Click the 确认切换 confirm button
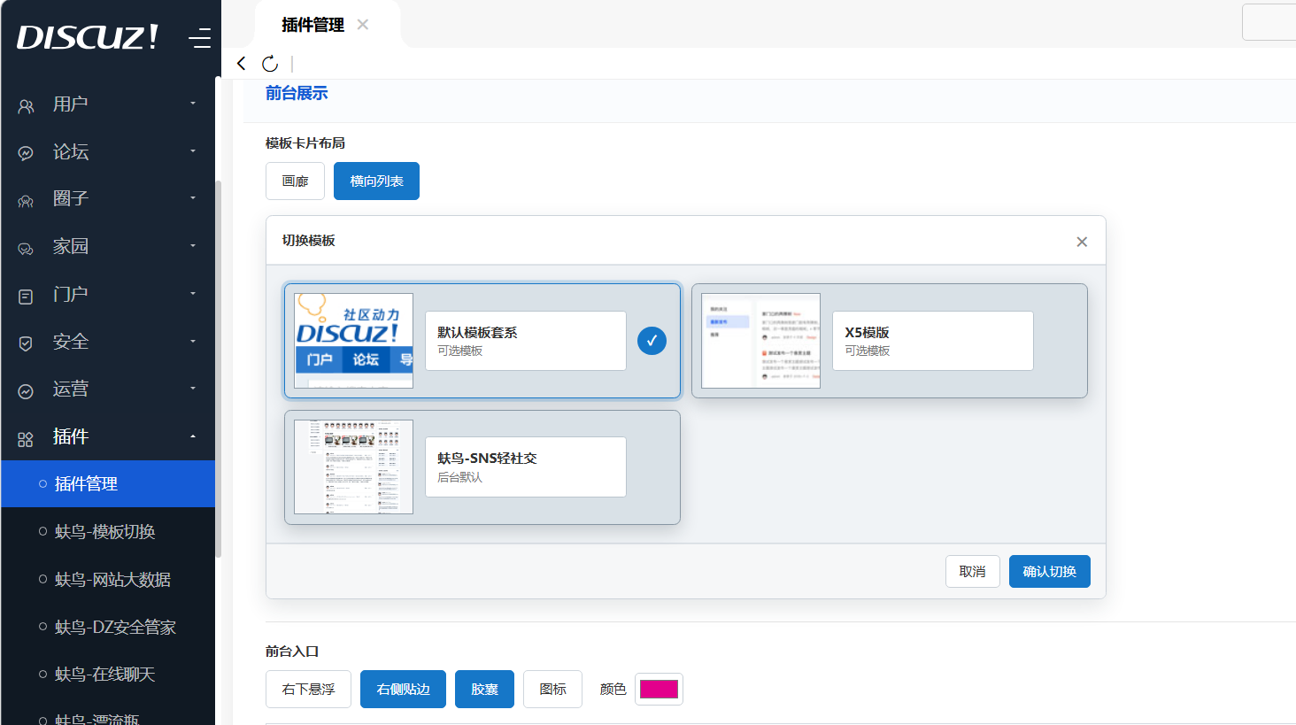 (1050, 572)
